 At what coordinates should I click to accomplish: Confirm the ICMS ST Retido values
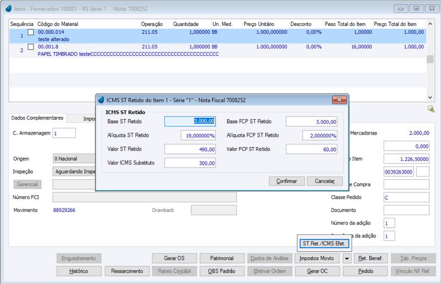pyautogui.click(x=287, y=181)
